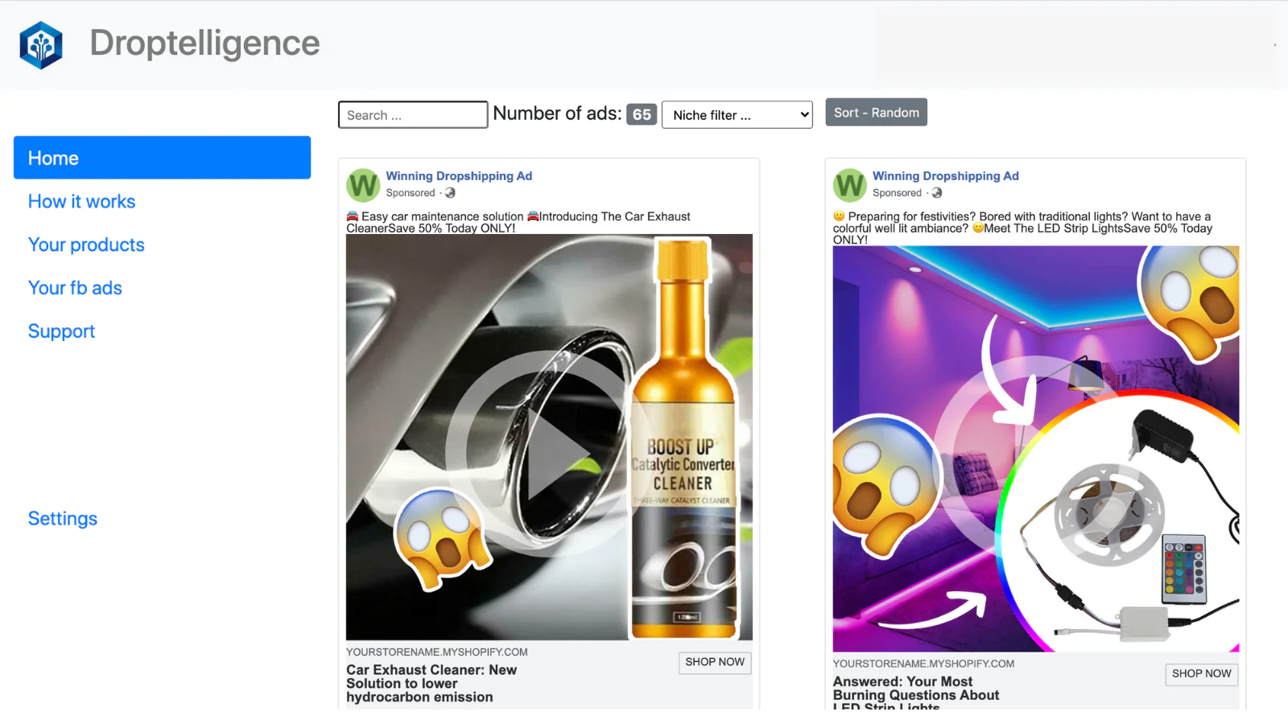Click the Car Exhaust Cleaner headline

[431, 684]
